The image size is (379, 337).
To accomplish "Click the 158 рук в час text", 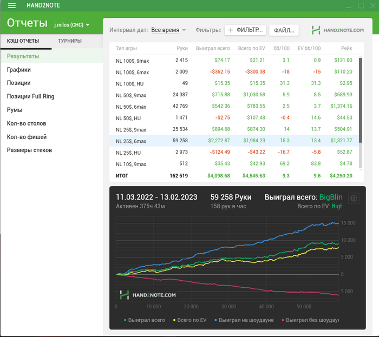I will pyautogui.click(x=228, y=207).
